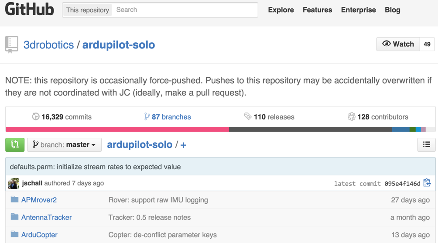Click the AntennaTracker folder icon

tap(15, 217)
